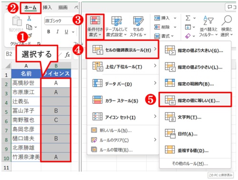Open Icon Sets (アイコン セット) submenu

(x=123, y=117)
